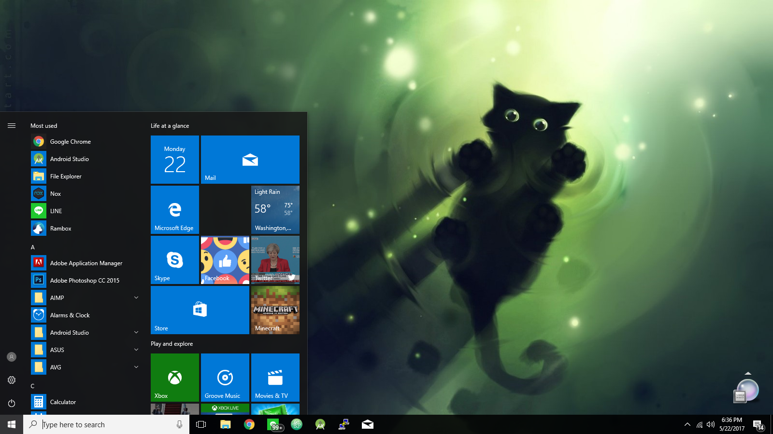Open the Skype tile

[x=175, y=260]
